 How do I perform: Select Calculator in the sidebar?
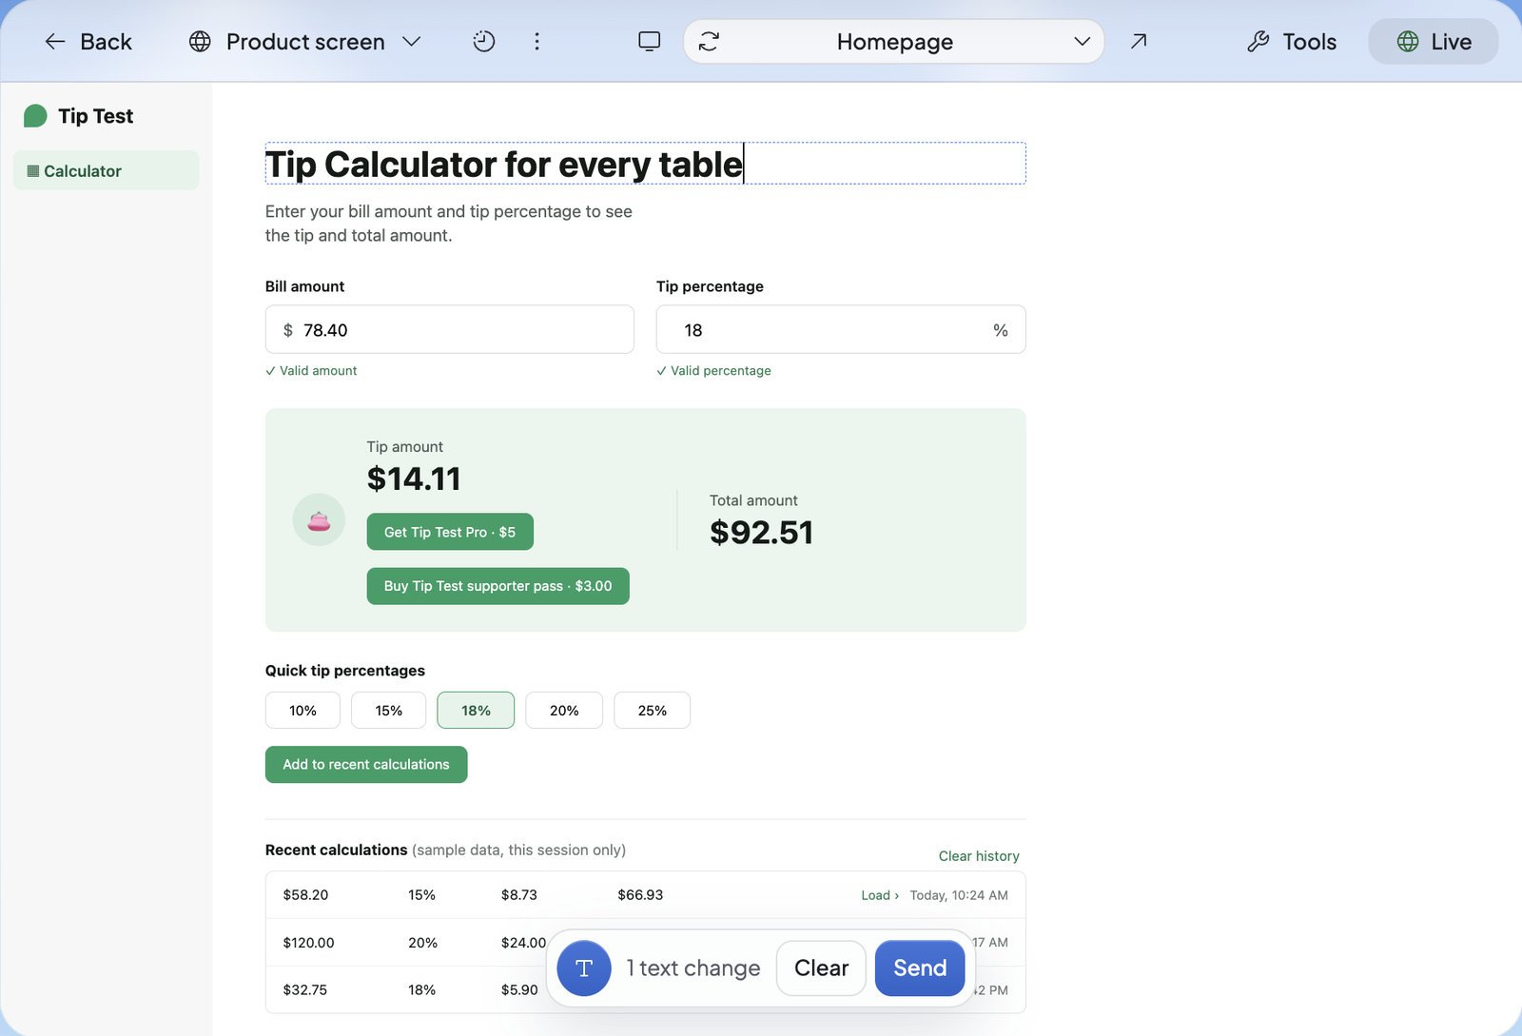107,171
